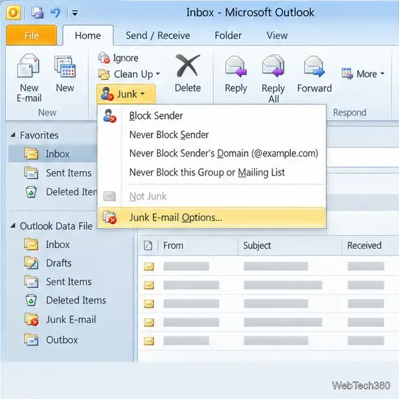Click the recycle bin icon beside Deleted Items in Outlook Data File

[x=31, y=300]
